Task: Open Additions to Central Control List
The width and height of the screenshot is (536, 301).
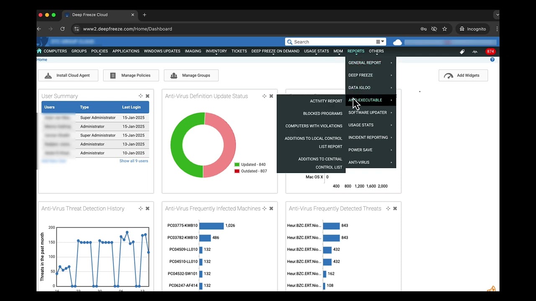Action: click(320, 163)
